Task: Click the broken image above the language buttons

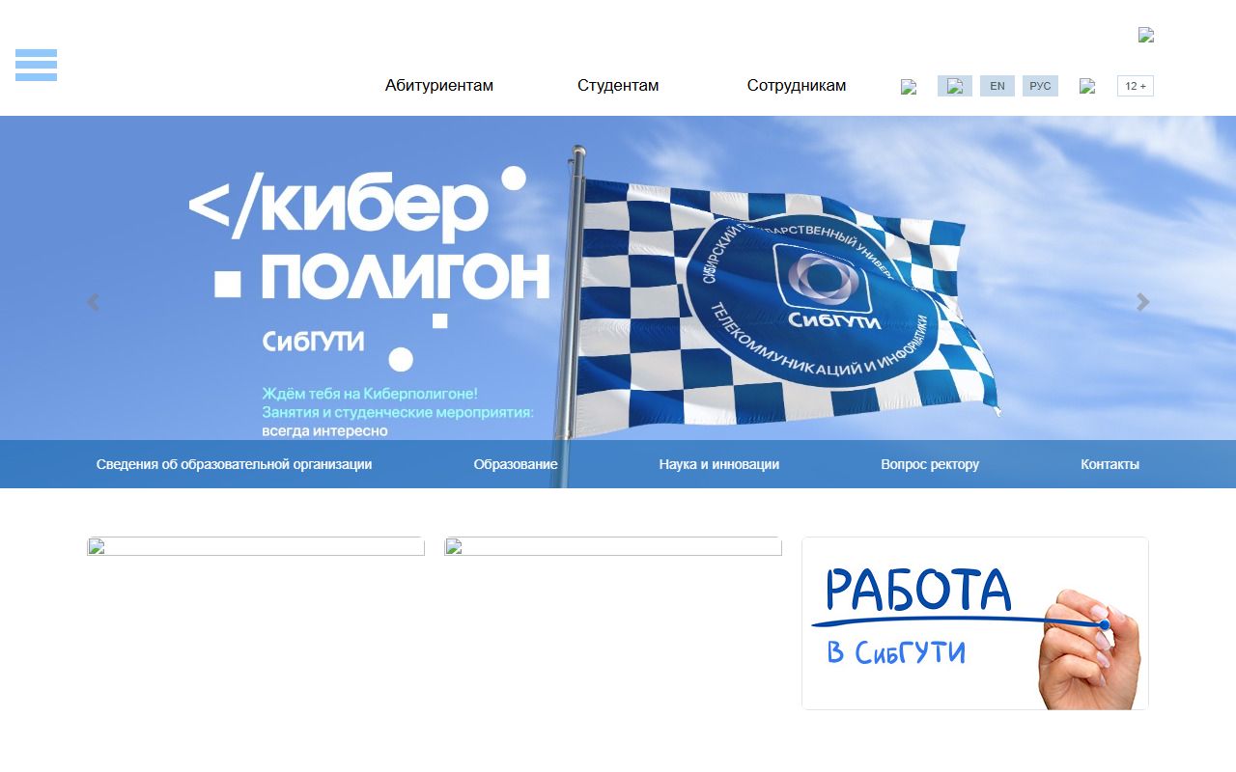Action: [1146, 35]
